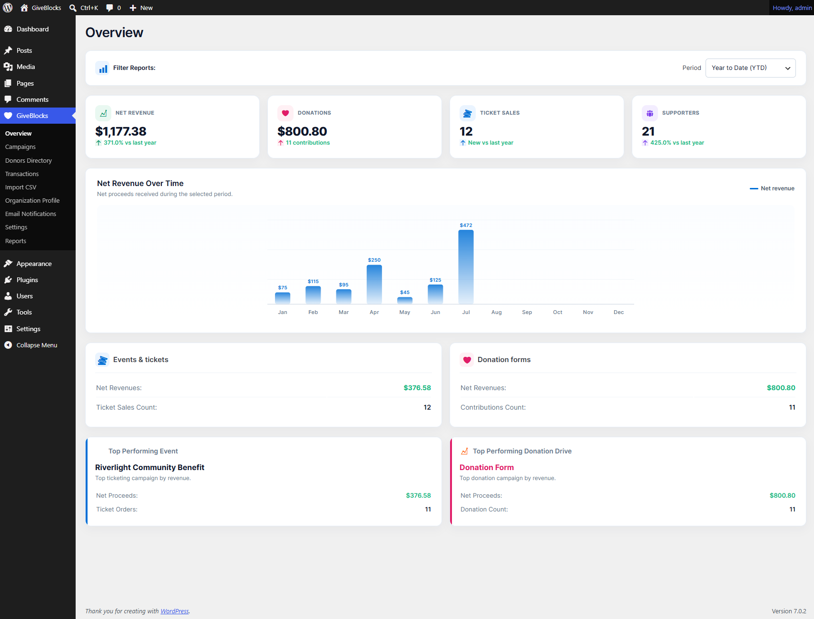814x619 pixels.
Task: Click the Filter Reports bar chart icon
Action: click(x=103, y=69)
